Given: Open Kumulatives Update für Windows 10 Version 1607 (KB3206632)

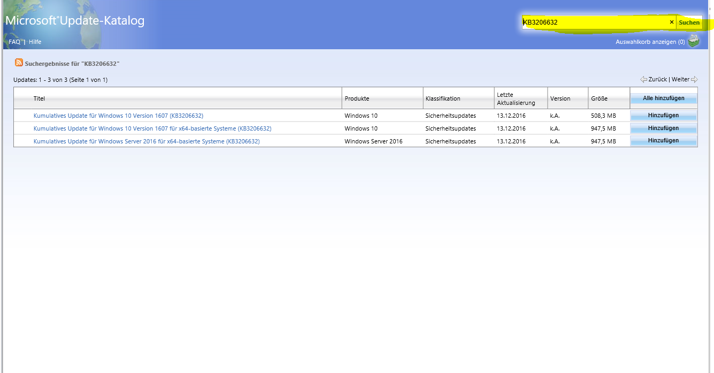Looking at the screenshot, I should (118, 116).
